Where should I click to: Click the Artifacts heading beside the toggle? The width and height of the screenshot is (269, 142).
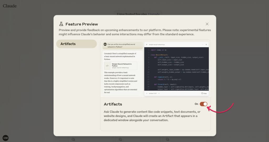click(113, 104)
